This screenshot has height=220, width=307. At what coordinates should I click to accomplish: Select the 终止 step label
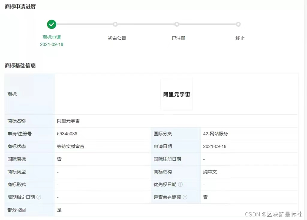pos(240,38)
